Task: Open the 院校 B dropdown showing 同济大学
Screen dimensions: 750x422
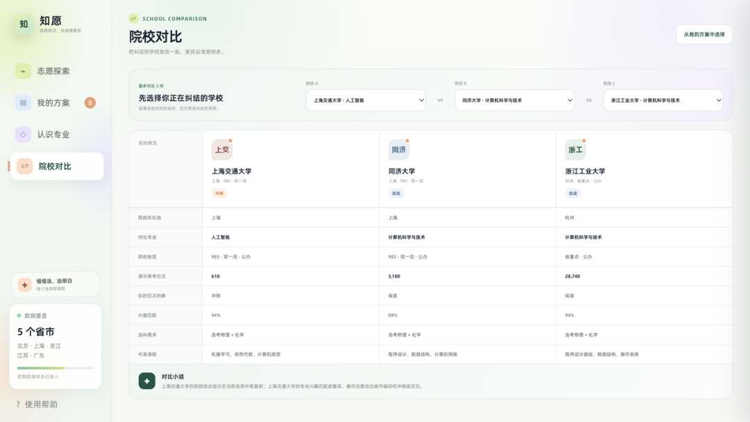Action: (x=515, y=101)
